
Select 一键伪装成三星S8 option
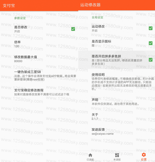(x=39, y=76)
